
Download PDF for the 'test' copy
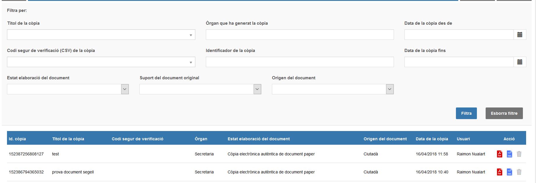point(499,154)
